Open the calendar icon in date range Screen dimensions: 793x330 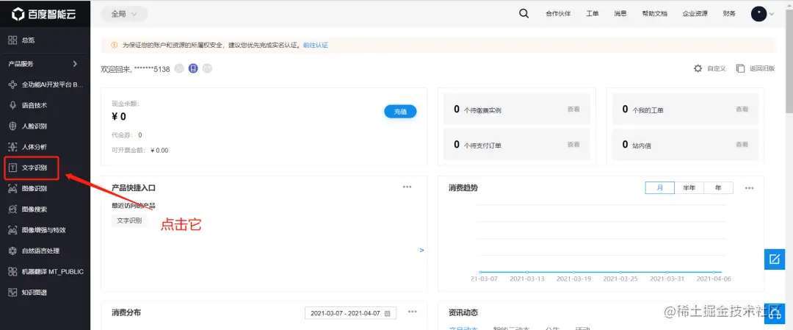coord(388,313)
